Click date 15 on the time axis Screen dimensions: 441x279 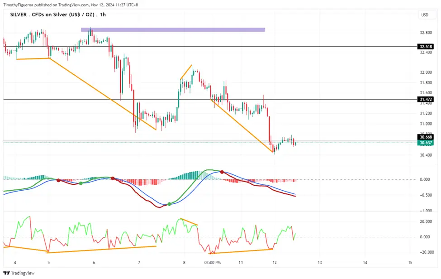pos(410,263)
